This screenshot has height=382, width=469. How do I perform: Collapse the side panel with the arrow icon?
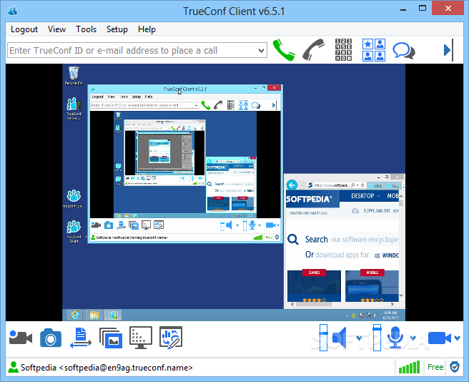point(448,50)
